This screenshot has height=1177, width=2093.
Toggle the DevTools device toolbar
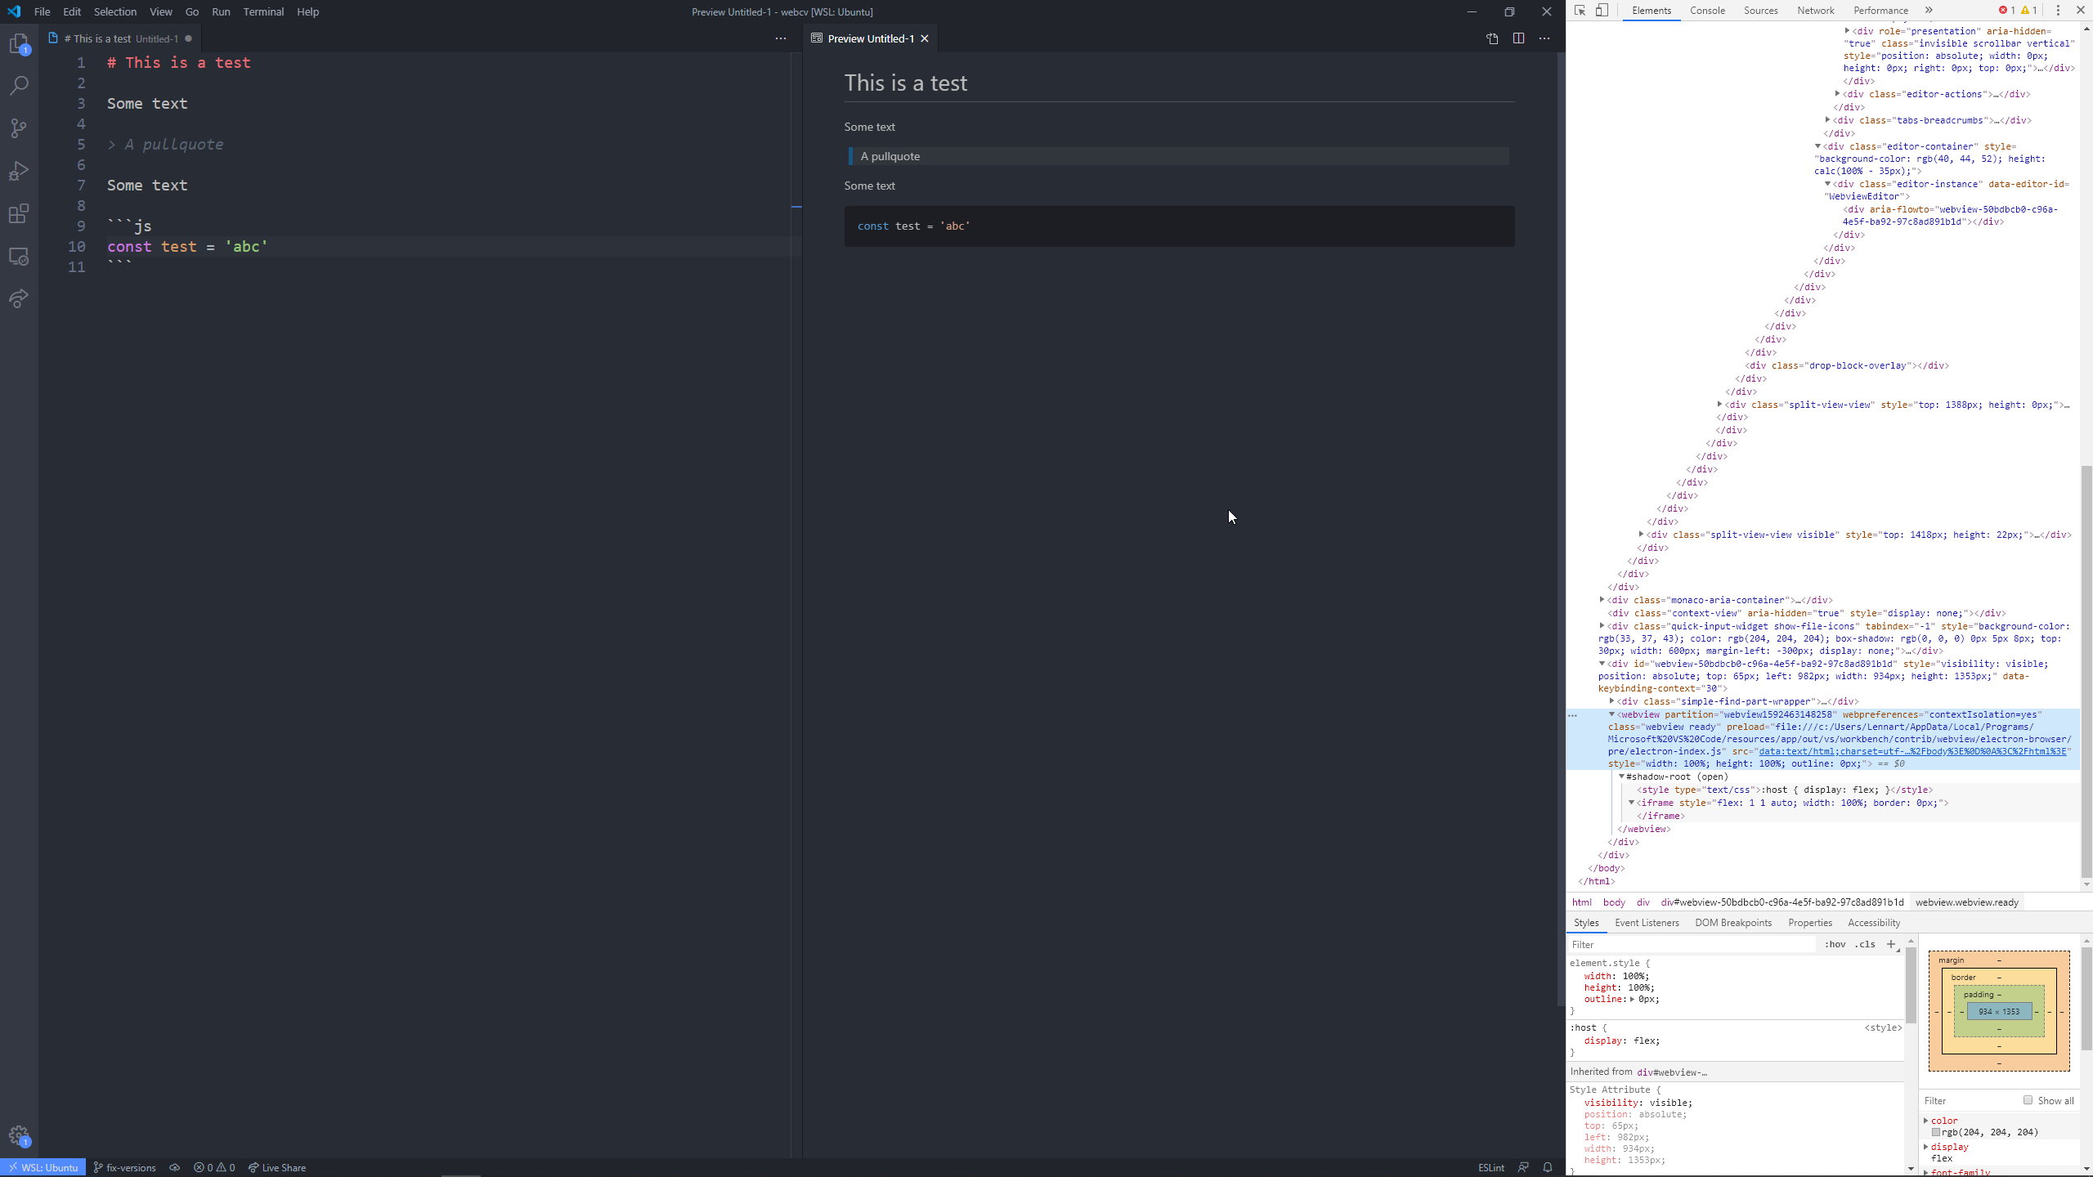point(1602,11)
